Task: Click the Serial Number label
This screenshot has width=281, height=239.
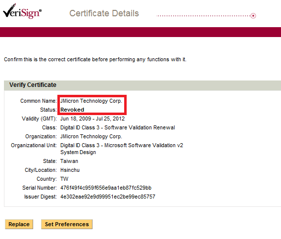Action: 40,188
